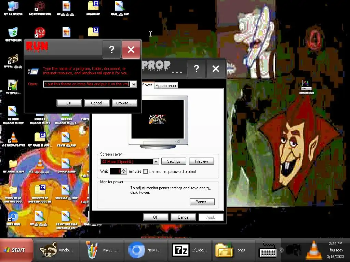Select the MAZE bmp file icon
The width and height of the screenshot is (350, 262).
[120, 8]
